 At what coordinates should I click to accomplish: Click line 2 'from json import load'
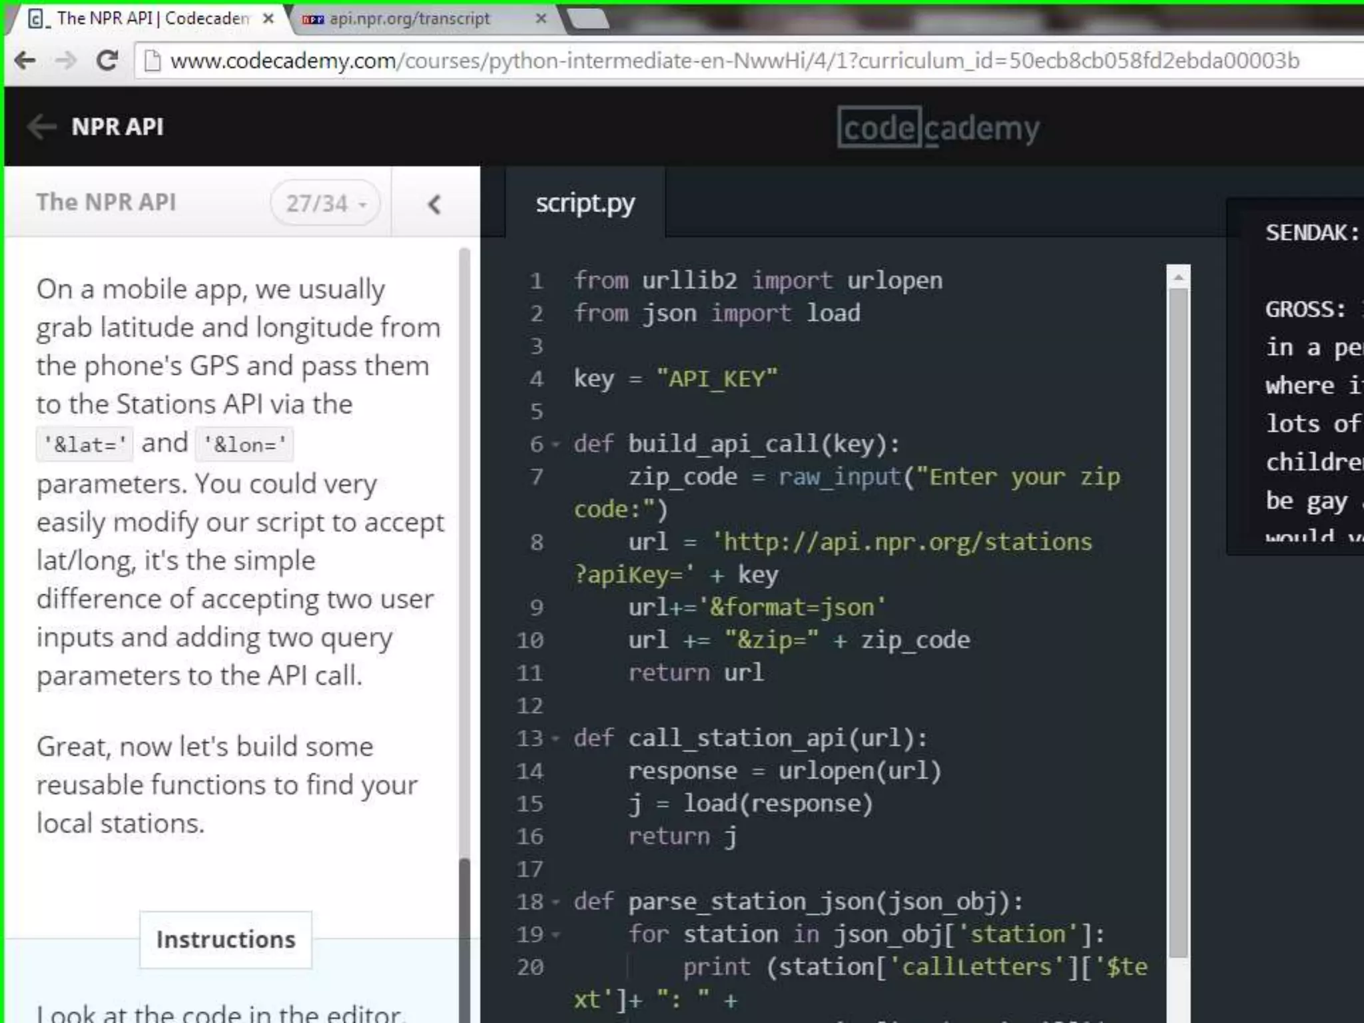tap(717, 313)
